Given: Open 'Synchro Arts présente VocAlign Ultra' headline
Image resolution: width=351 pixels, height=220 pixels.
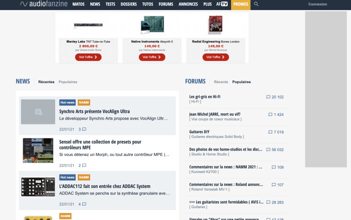Looking at the screenshot, I should pos(94,111).
